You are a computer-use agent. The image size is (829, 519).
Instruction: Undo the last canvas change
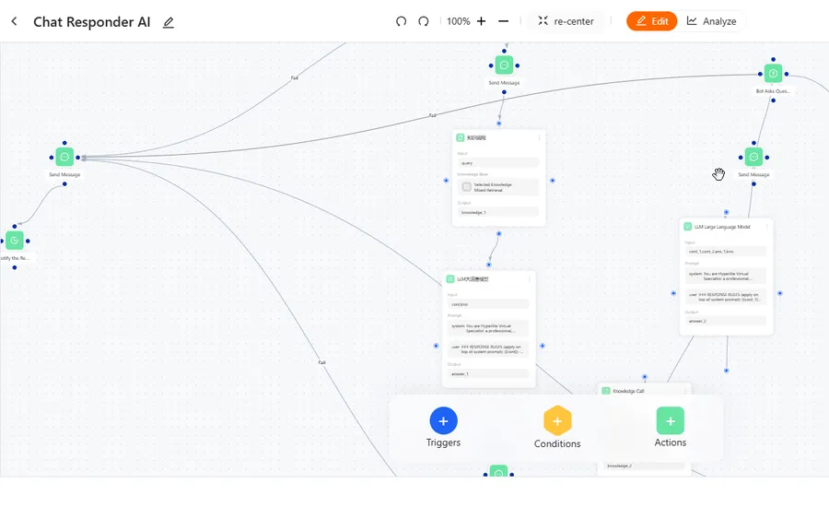point(402,21)
